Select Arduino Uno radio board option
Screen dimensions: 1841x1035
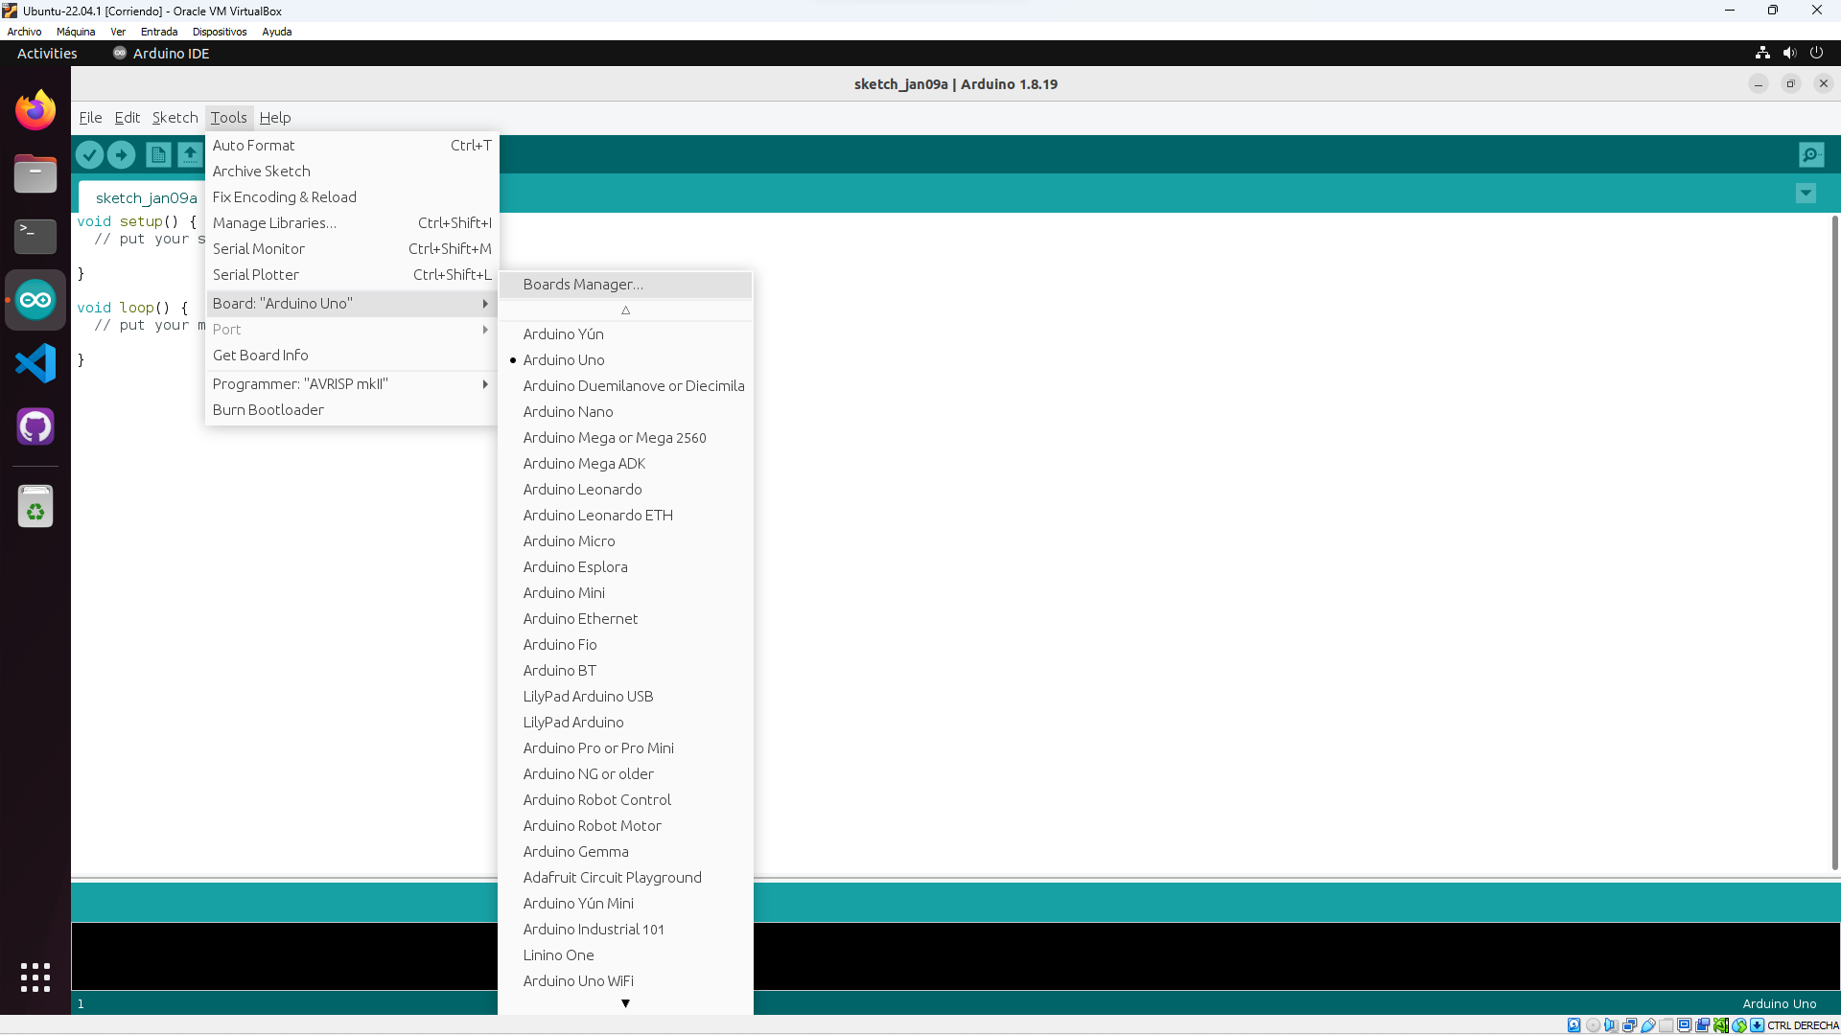click(564, 360)
